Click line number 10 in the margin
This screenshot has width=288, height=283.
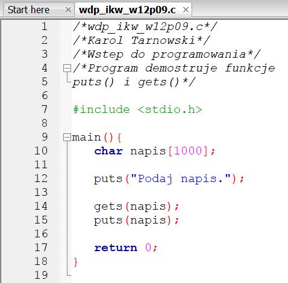(41, 151)
